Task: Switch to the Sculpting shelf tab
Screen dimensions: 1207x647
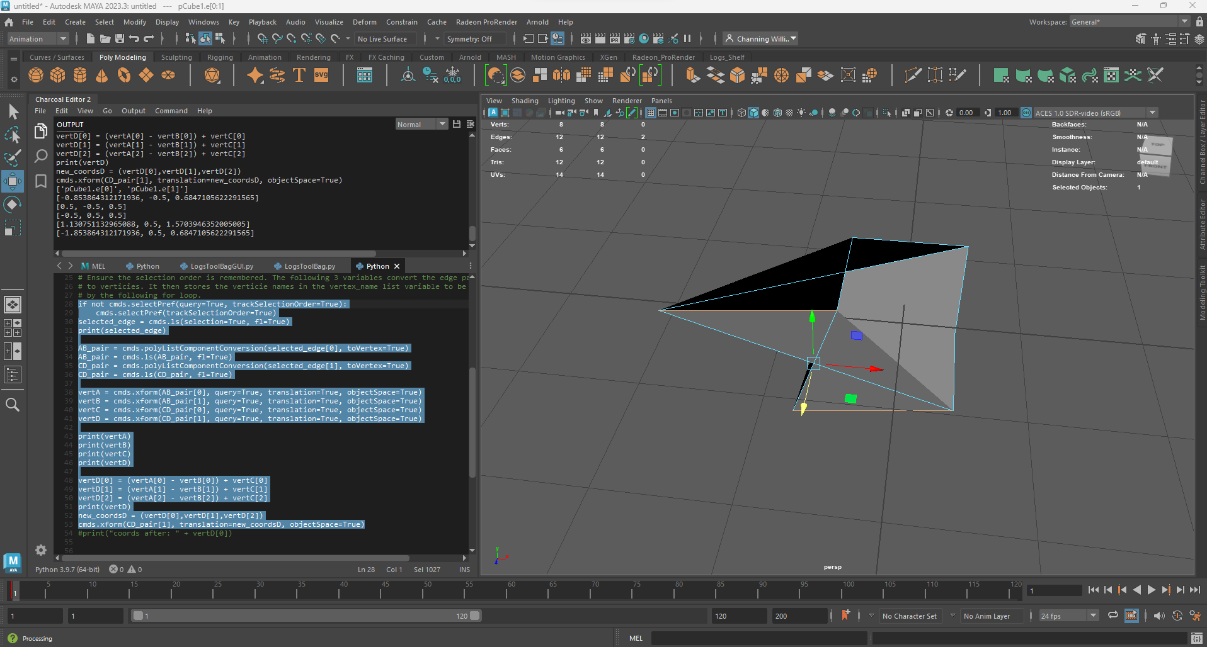Action: 176,57
